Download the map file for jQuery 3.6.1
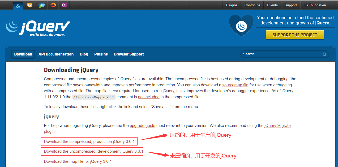338x167 pixels. tap(78, 161)
